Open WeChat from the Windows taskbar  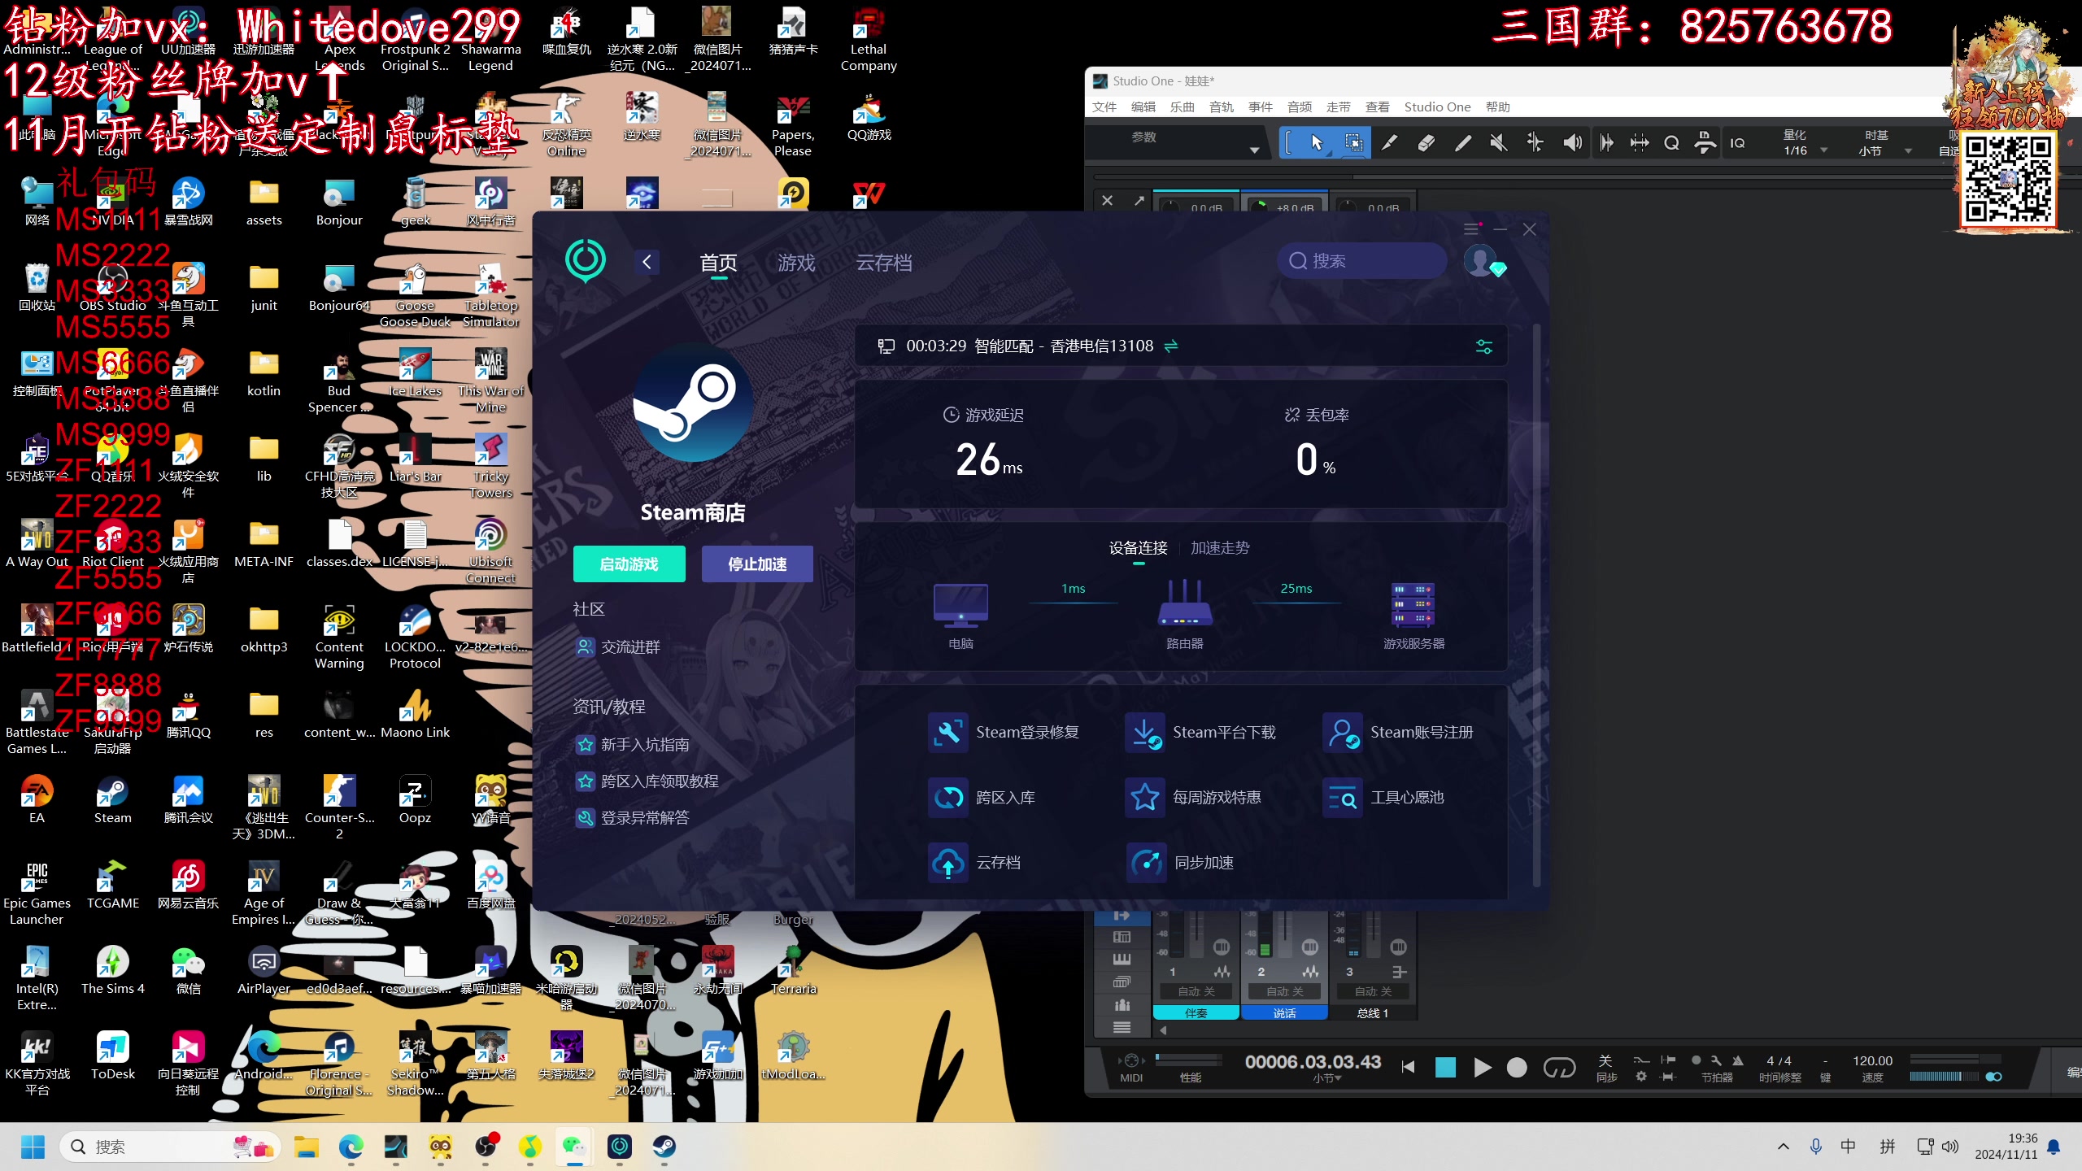click(x=575, y=1147)
